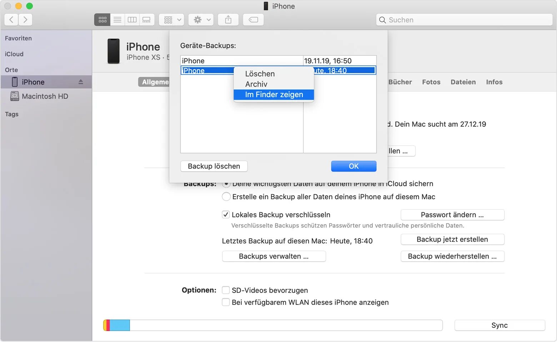Click the Macintosh HD disk icon

(15, 96)
